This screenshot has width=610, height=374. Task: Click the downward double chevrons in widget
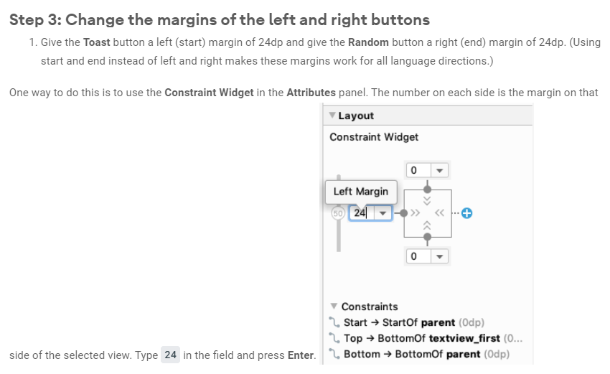427,201
